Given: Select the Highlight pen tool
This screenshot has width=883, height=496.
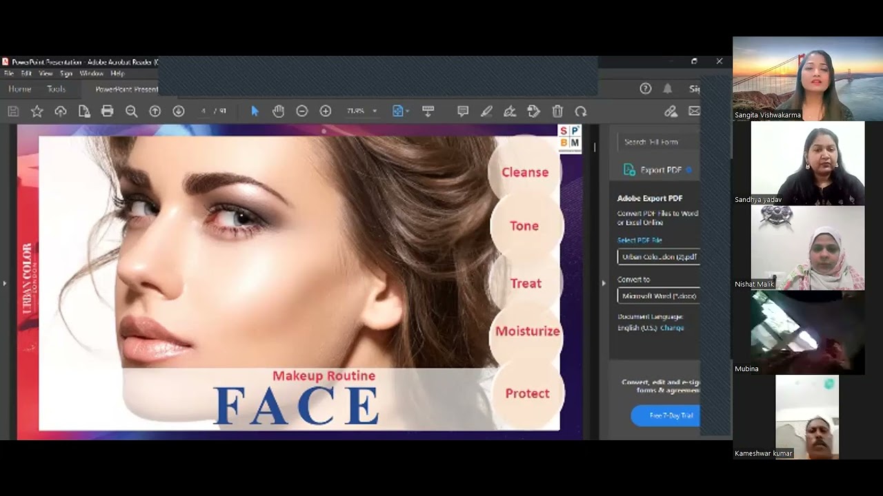Looking at the screenshot, I should click(x=486, y=111).
